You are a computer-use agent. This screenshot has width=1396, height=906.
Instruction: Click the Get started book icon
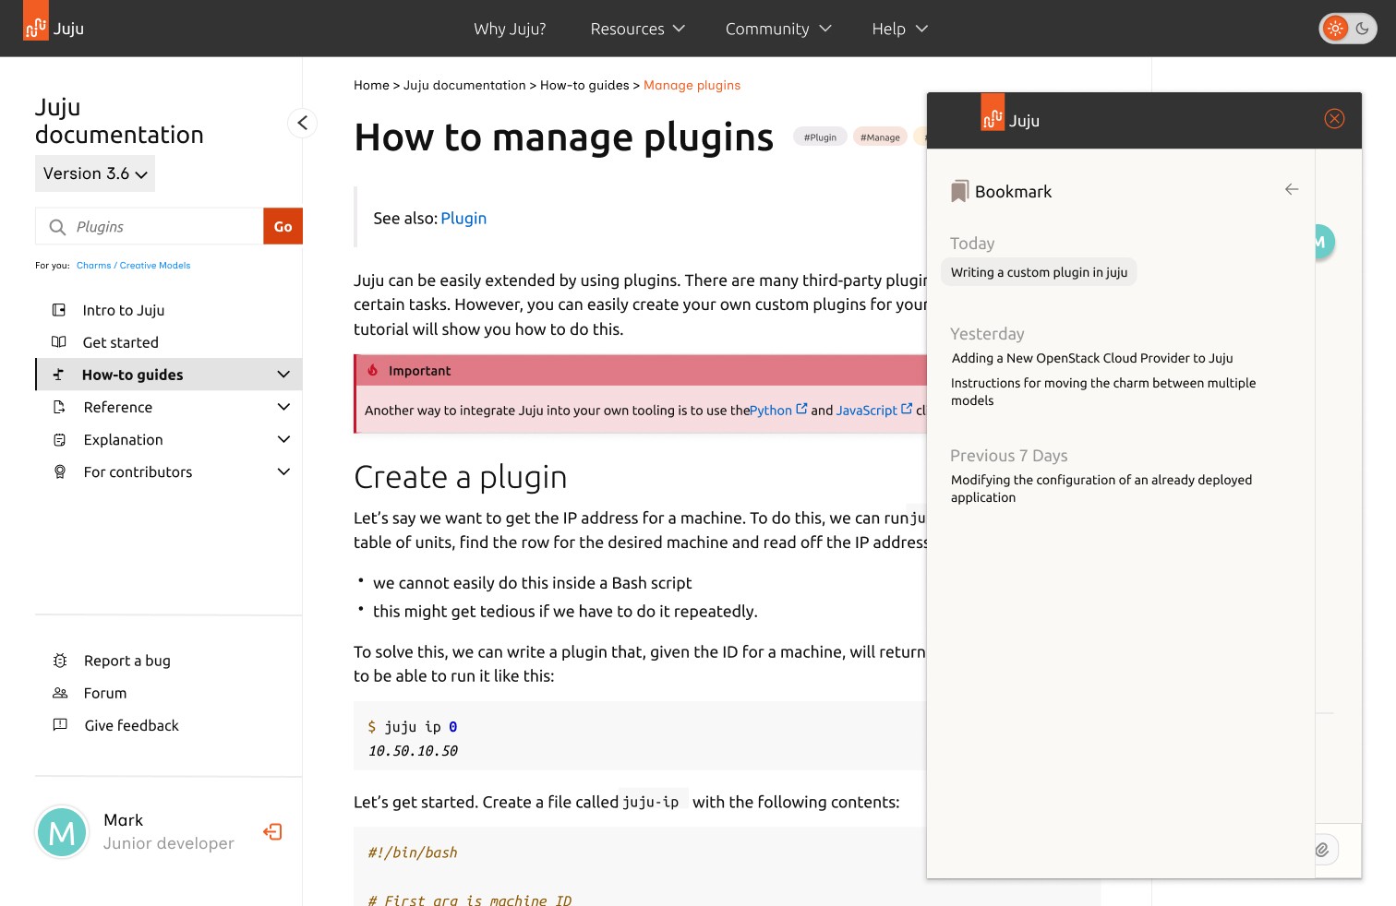pos(59,342)
